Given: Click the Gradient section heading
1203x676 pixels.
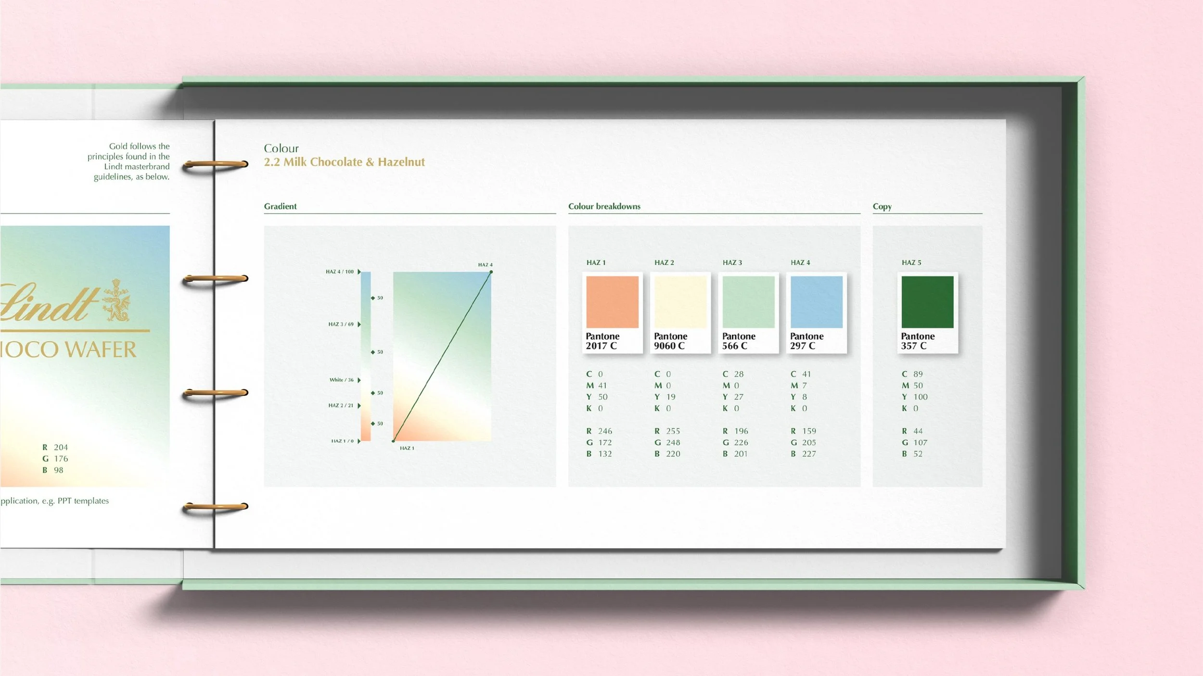Looking at the screenshot, I should [280, 206].
